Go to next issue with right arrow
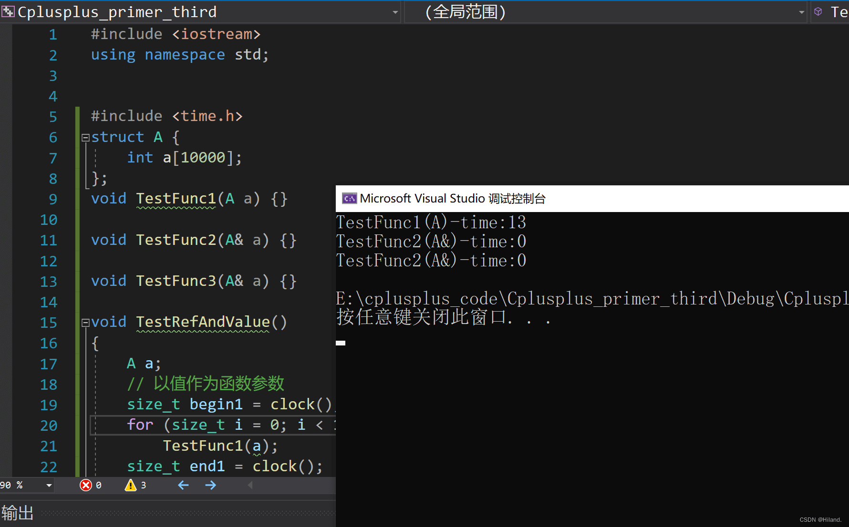 click(210, 485)
